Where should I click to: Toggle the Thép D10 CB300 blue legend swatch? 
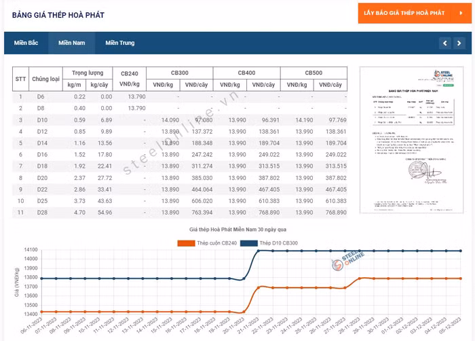(x=249, y=243)
